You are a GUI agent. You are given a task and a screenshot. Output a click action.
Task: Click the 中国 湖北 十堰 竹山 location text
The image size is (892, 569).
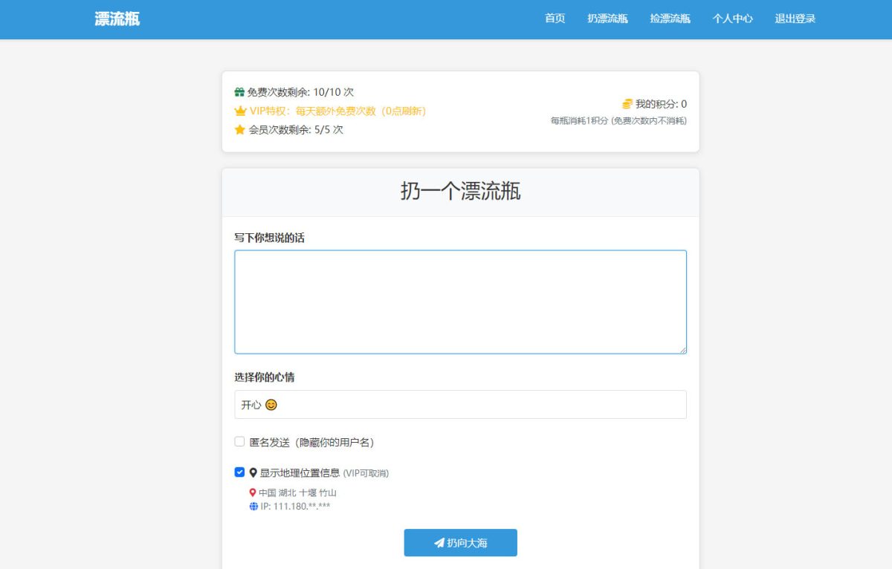297,492
